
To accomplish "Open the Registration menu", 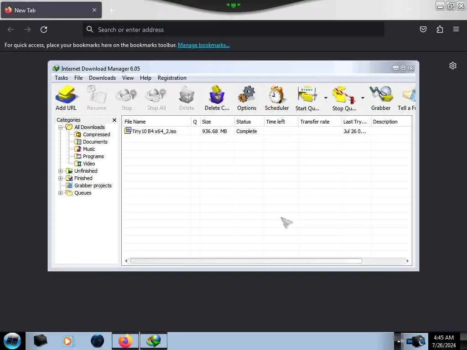I will (172, 78).
